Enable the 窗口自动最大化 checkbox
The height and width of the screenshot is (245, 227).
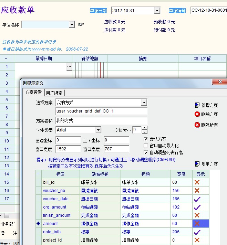click(x=146, y=146)
